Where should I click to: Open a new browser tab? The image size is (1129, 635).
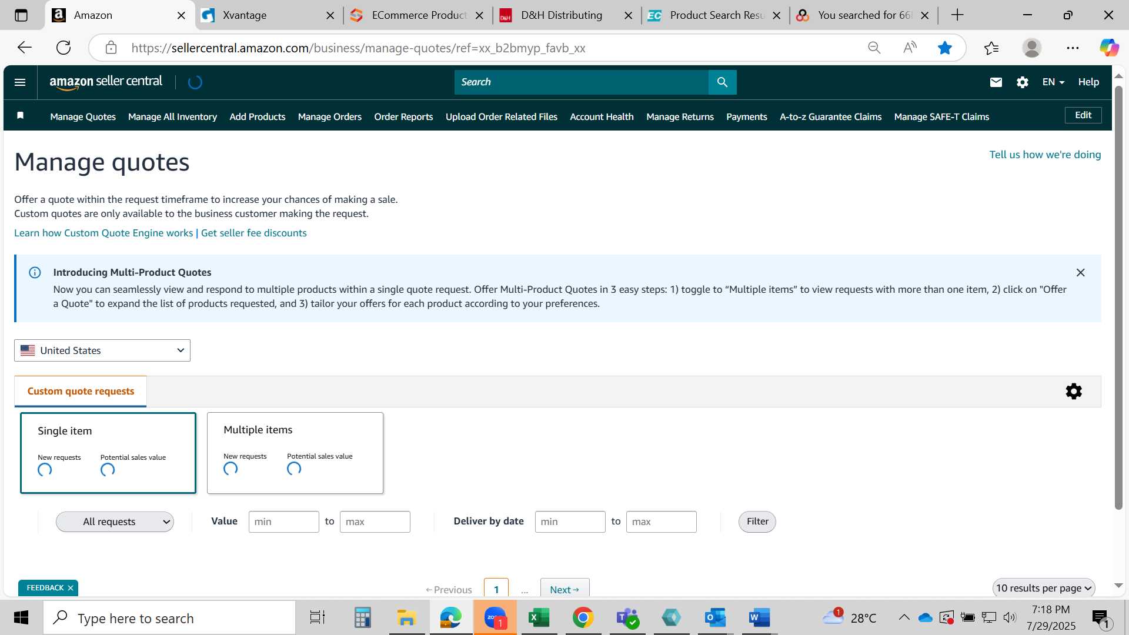coord(957,15)
